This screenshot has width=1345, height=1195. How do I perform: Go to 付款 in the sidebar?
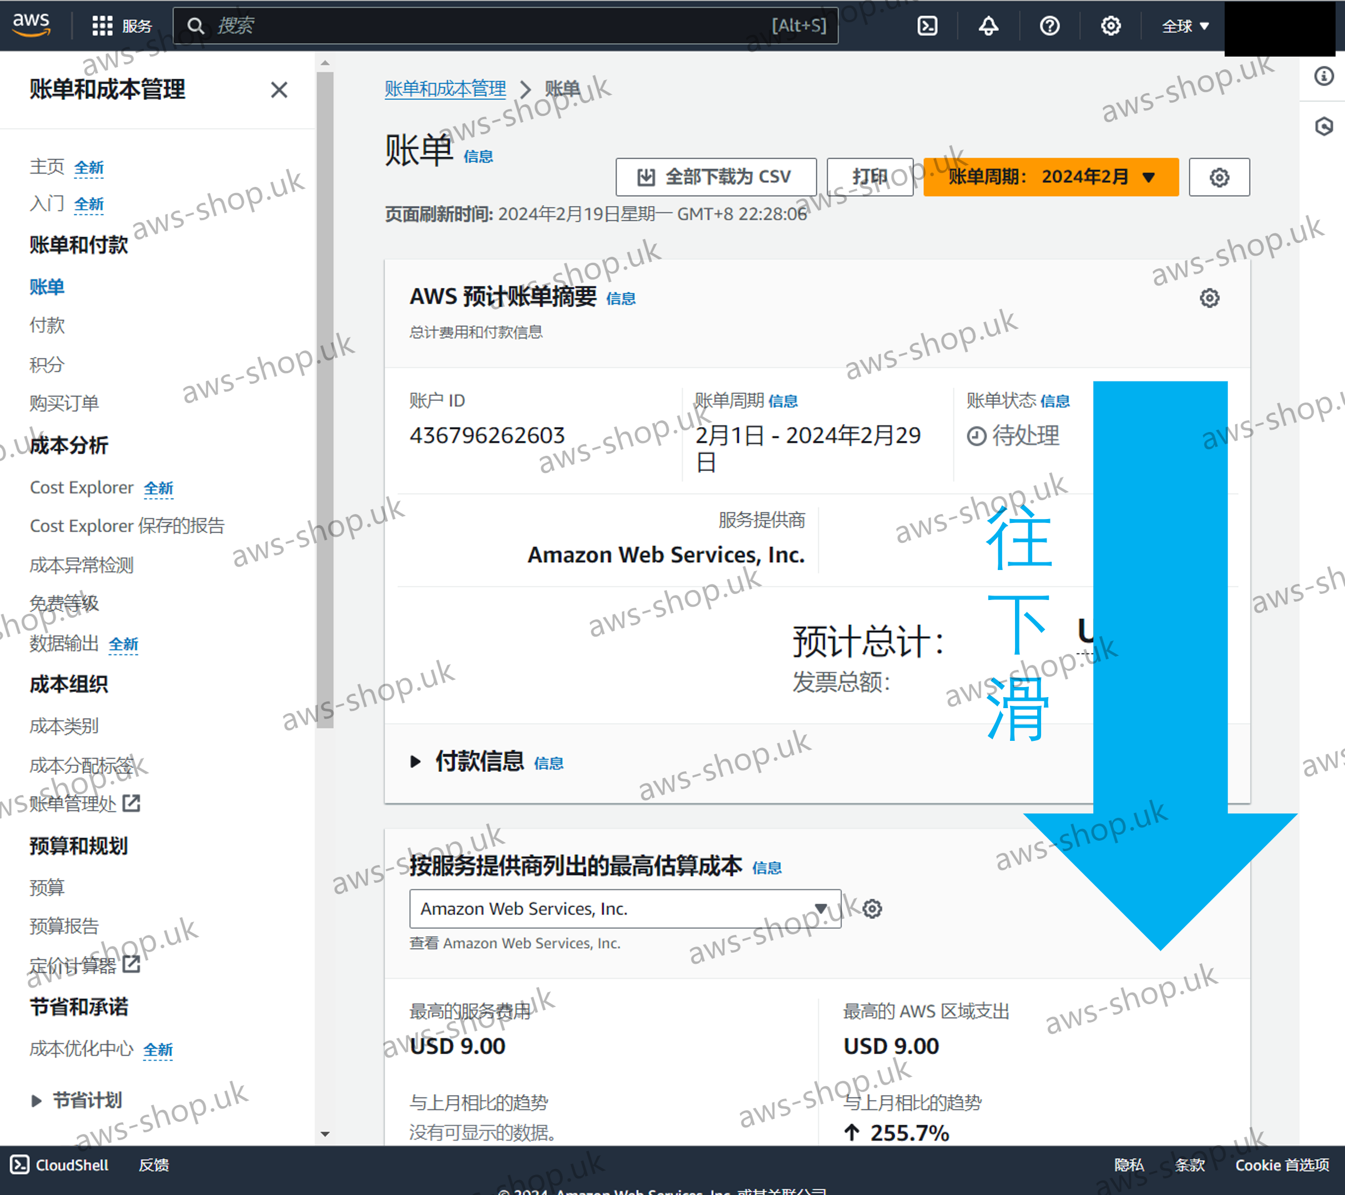tap(47, 325)
